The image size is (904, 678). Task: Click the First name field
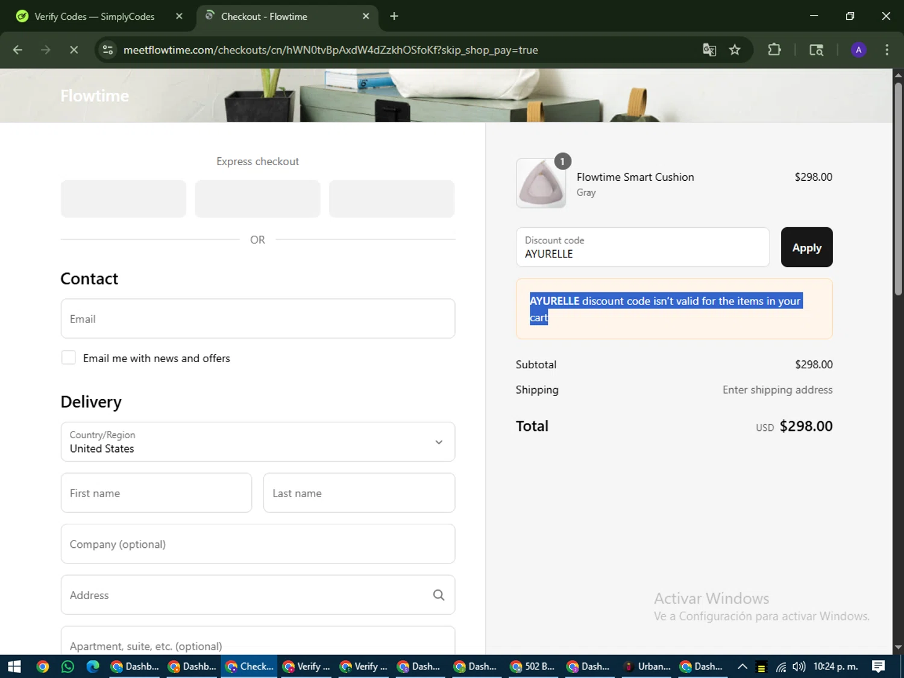[156, 493]
